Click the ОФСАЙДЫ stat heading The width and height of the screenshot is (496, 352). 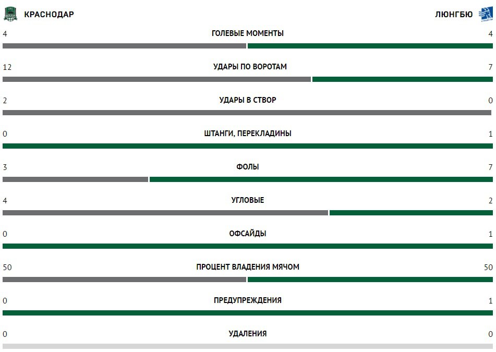pyautogui.click(x=248, y=234)
